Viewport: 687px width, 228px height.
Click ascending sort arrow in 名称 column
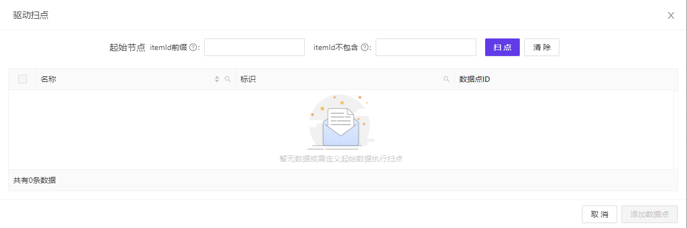point(217,77)
